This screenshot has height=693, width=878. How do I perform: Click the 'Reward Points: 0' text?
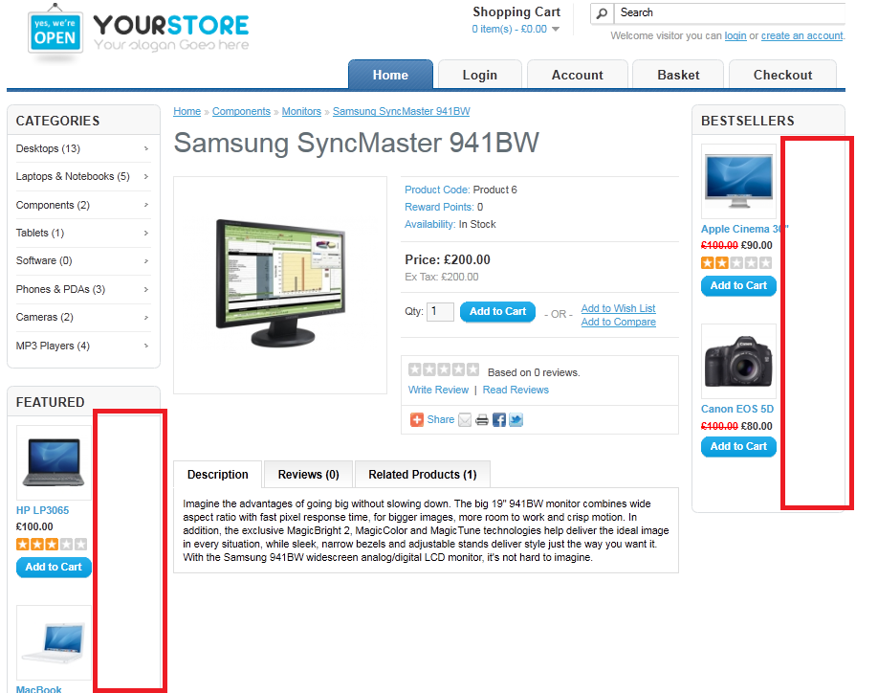click(444, 208)
